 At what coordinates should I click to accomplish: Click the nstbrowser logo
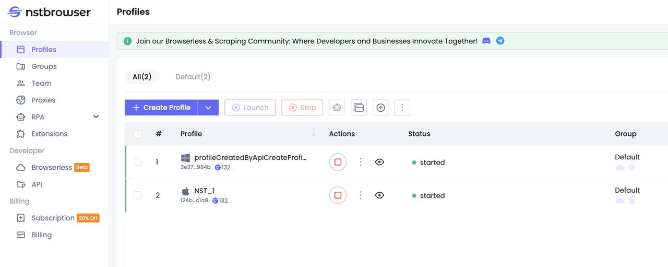pos(50,12)
